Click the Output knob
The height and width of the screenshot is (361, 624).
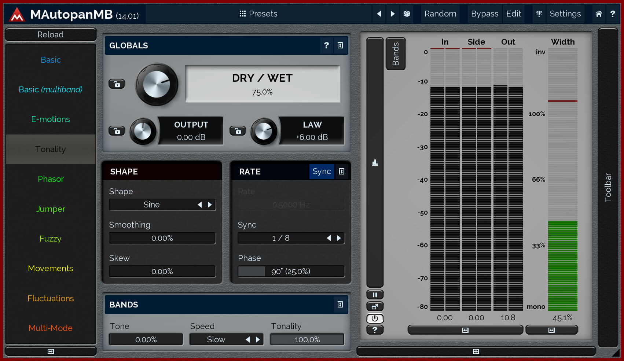(143, 131)
